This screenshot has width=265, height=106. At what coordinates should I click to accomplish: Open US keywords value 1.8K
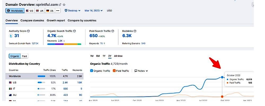(x=79, y=83)
